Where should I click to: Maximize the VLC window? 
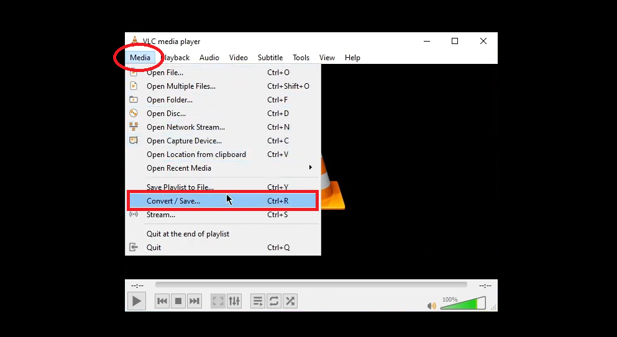(455, 42)
